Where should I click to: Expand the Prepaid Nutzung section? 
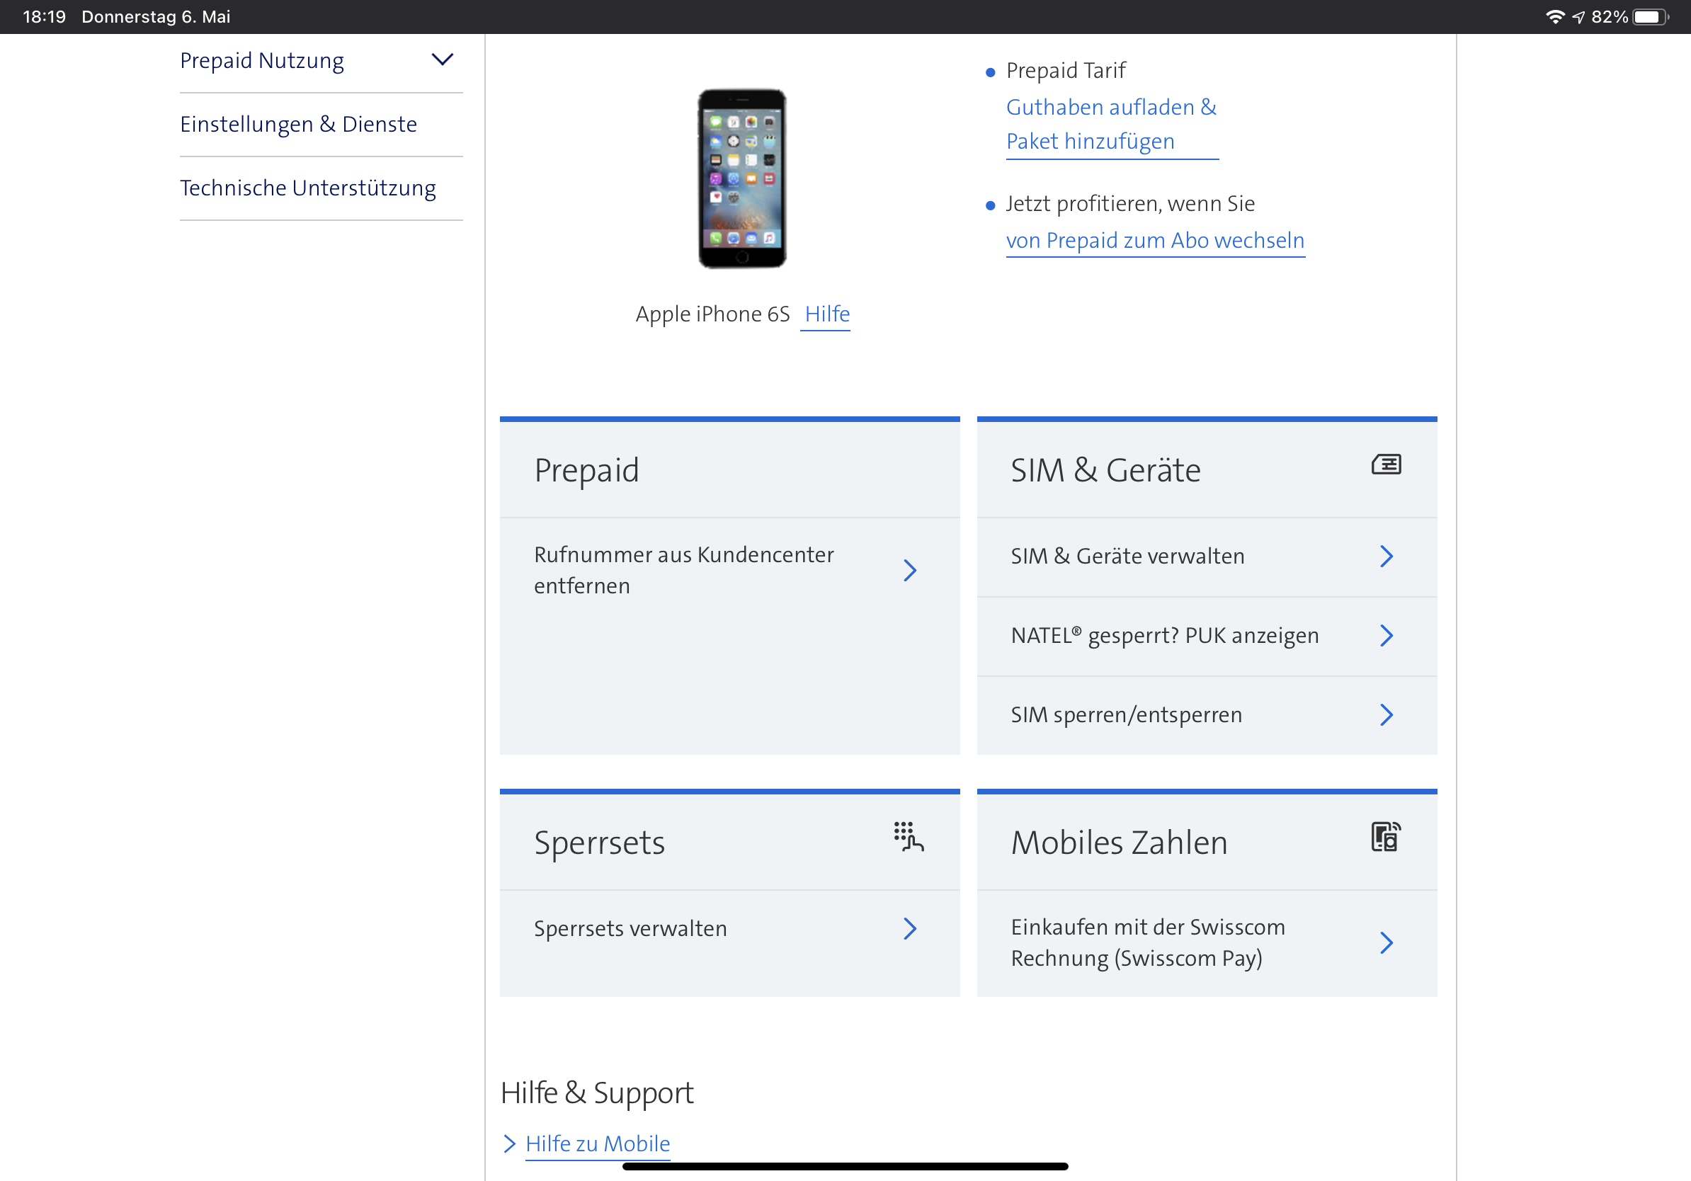coord(442,59)
